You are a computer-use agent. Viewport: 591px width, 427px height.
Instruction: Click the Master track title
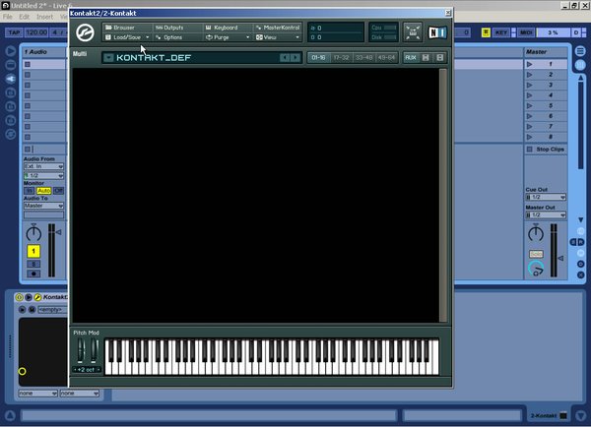coord(546,52)
